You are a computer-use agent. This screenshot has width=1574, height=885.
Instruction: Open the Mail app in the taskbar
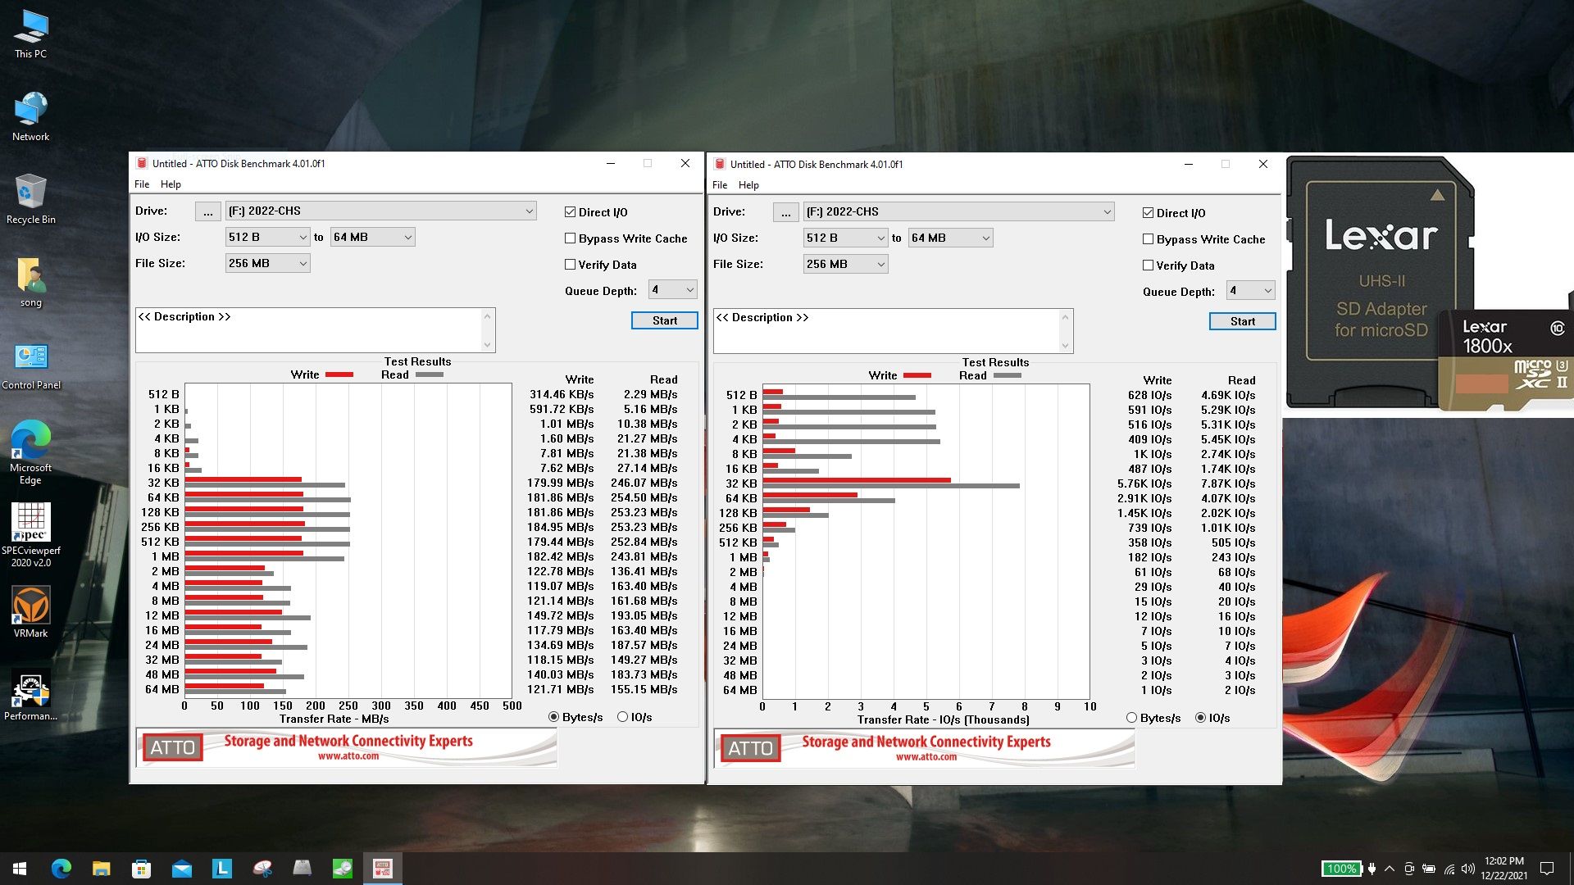coord(182,869)
